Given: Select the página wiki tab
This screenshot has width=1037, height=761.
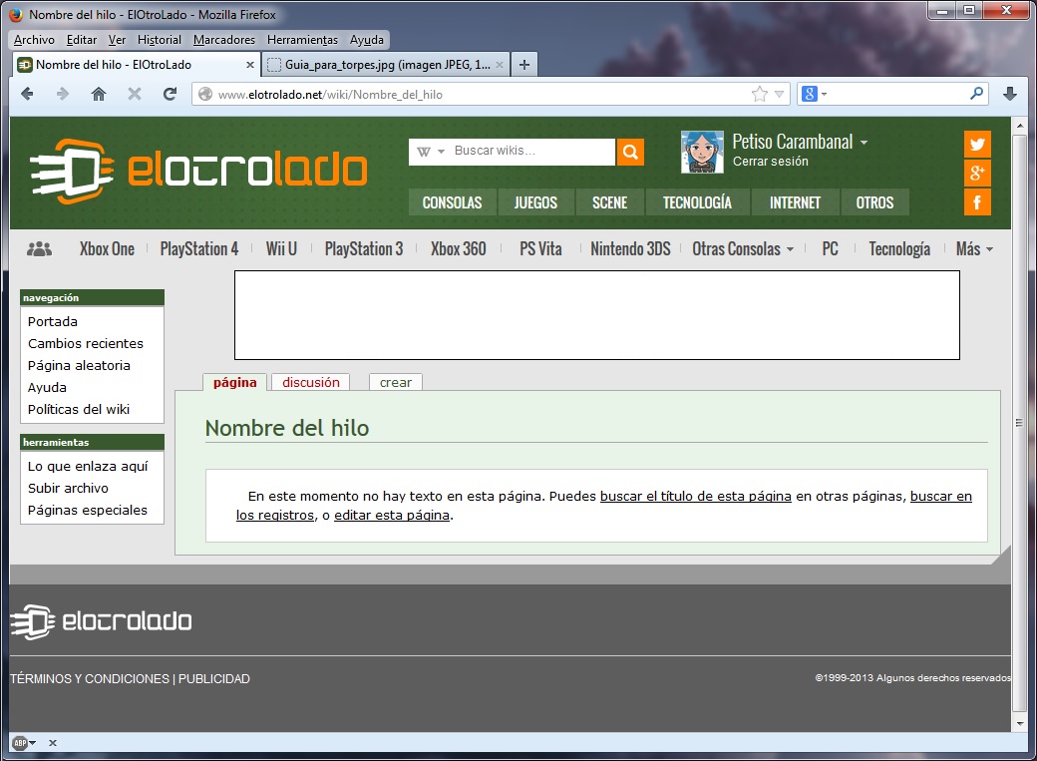Looking at the screenshot, I should (x=234, y=382).
